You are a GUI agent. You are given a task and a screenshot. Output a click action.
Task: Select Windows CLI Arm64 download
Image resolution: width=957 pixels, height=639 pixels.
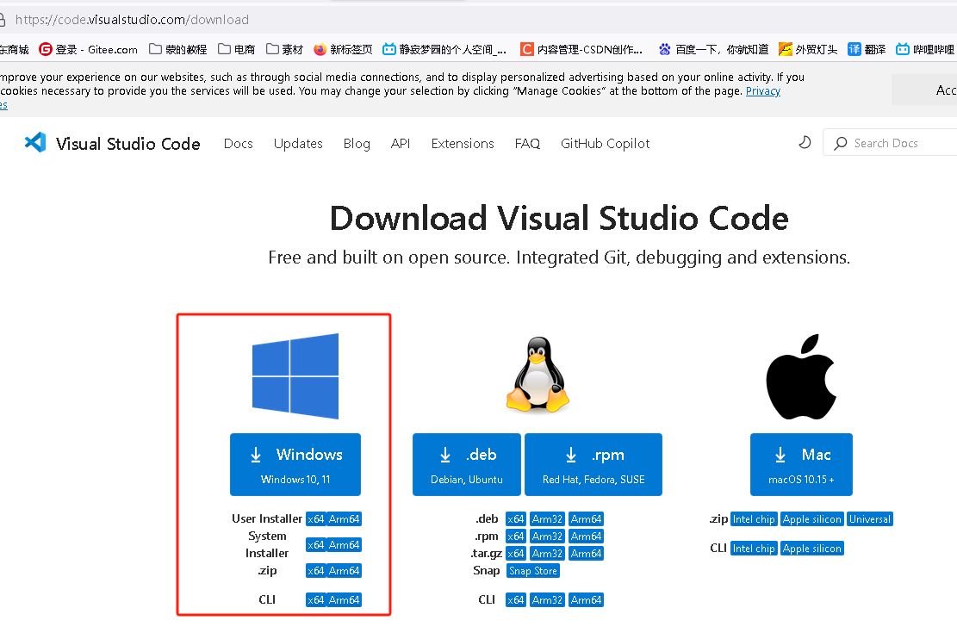pyautogui.click(x=345, y=600)
